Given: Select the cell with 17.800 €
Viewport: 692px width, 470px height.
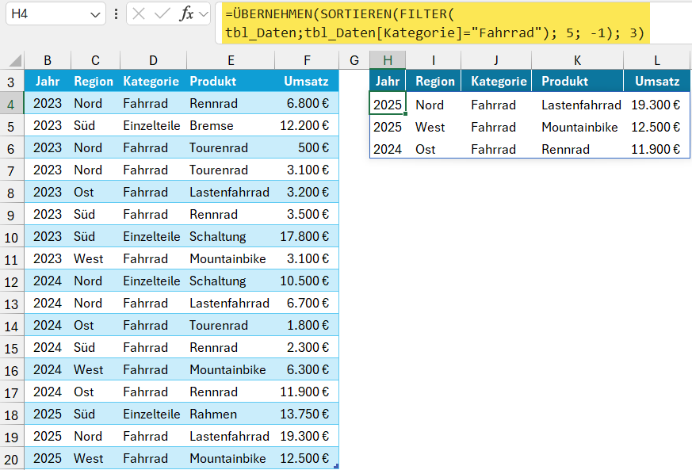Looking at the screenshot, I should coord(308,236).
